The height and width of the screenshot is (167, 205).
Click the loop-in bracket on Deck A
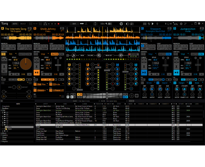pyautogui.click(x=20, y=49)
